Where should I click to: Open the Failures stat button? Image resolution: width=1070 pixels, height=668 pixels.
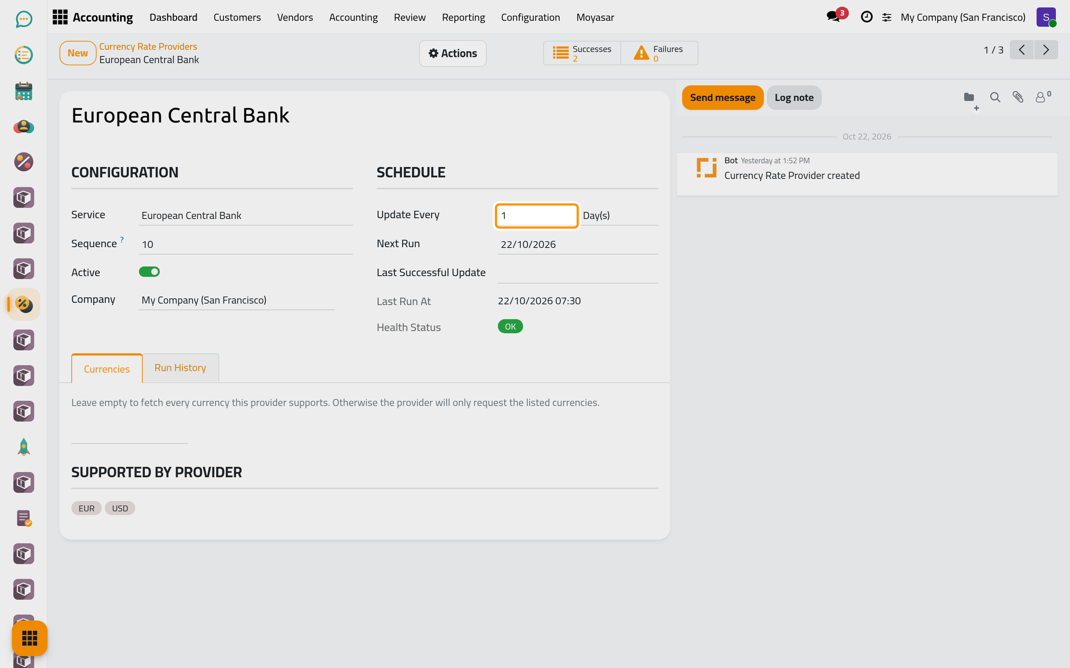click(x=659, y=53)
